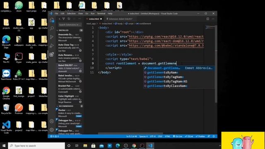Click the filter extensions icon
265x149 pixels.
(63, 19)
